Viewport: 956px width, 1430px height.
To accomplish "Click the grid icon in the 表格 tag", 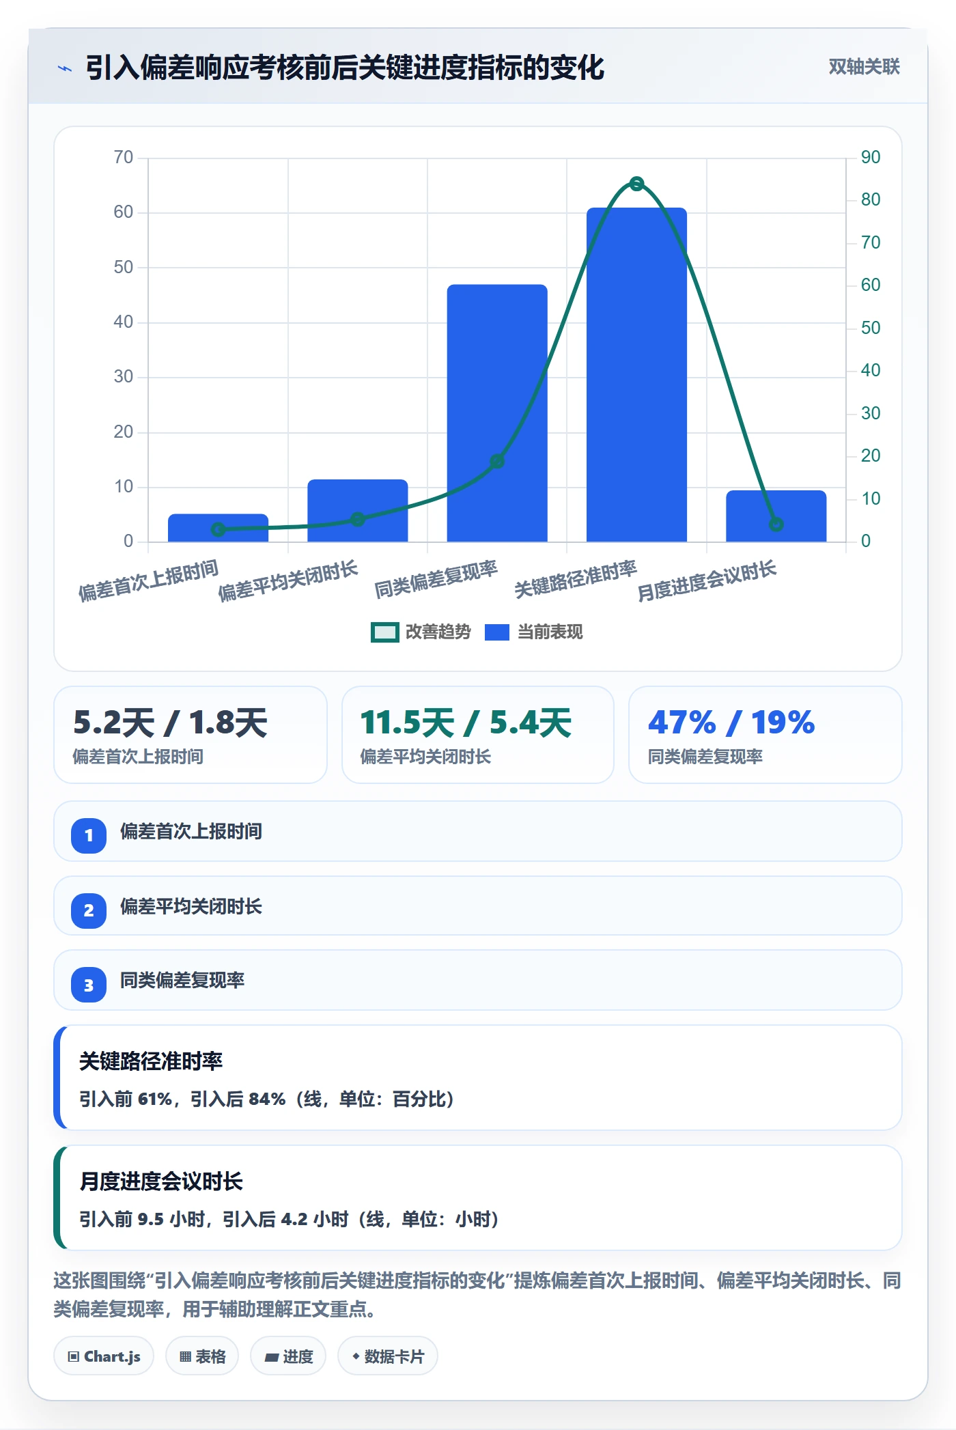I will pos(185,1357).
